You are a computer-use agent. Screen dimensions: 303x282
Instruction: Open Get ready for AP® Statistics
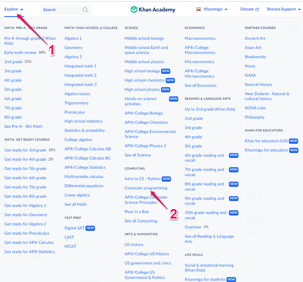[30, 252]
